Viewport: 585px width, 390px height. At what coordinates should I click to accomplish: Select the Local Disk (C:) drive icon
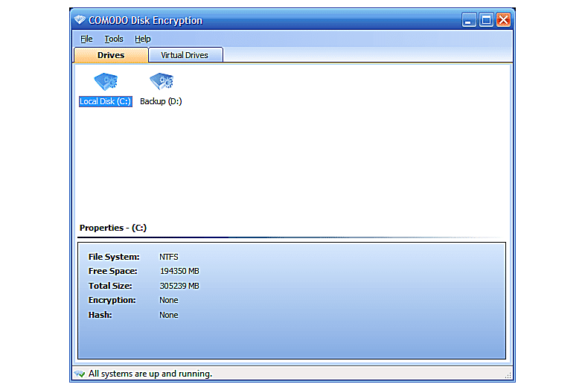(x=106, y=81)
